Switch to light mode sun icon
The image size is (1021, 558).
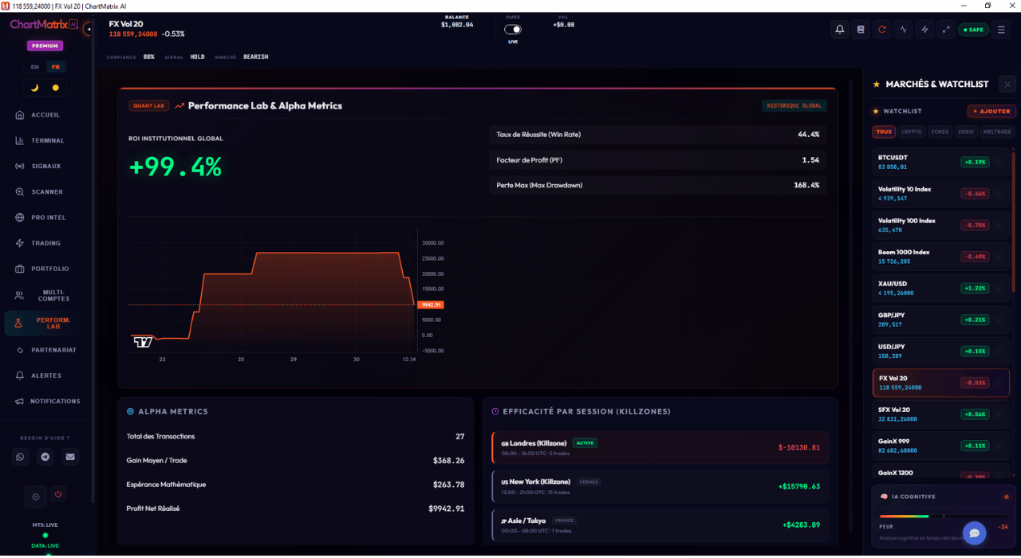tap(56, 88)
